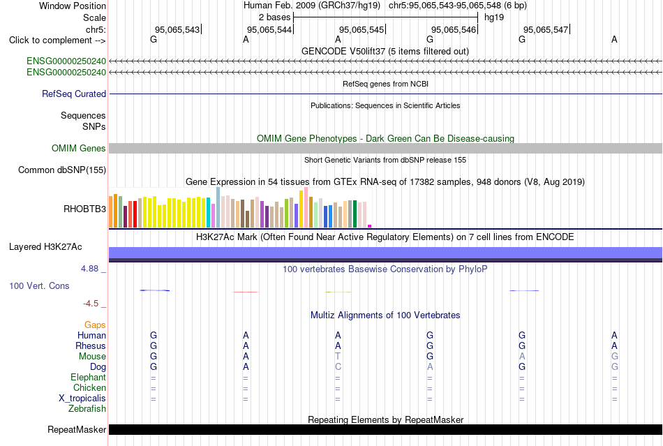The image size is (663, 446).
Task: Open the Common dbSNP(155) track label
Action: point(61,170)
